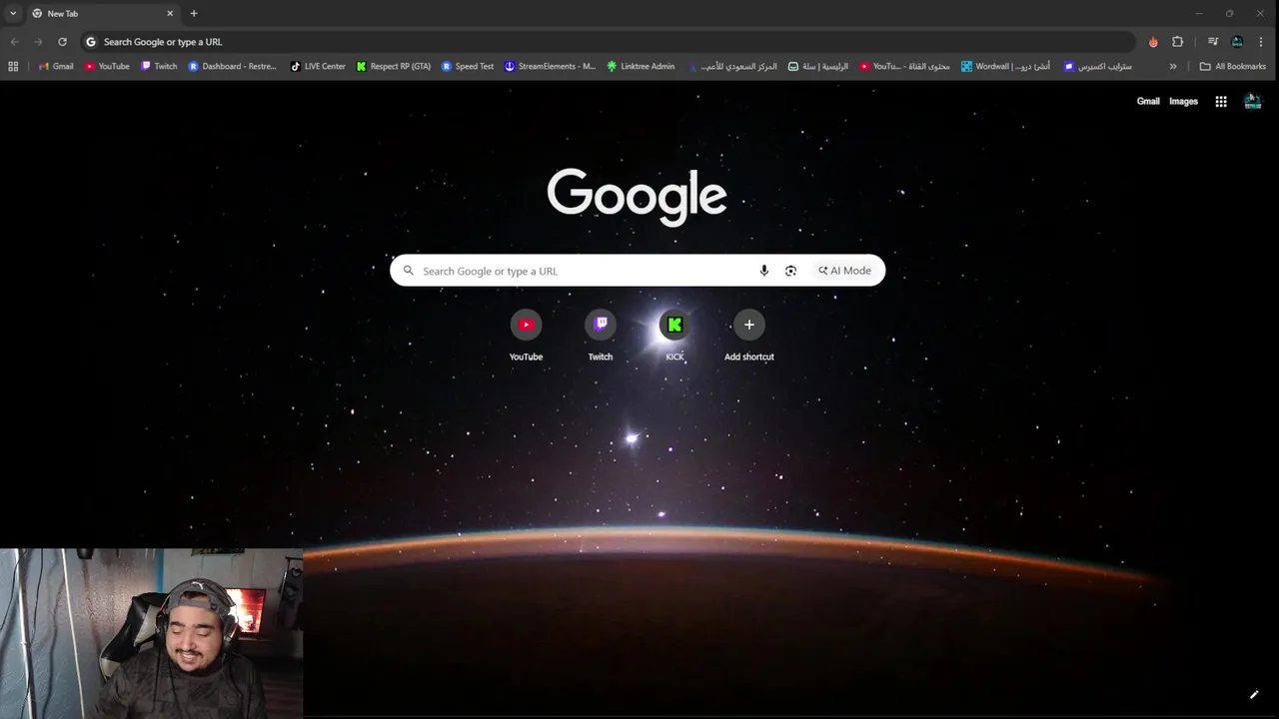Go forward with the browser forward arrow
Viewport: 1279px width, 719px height.
click(38, 42)
